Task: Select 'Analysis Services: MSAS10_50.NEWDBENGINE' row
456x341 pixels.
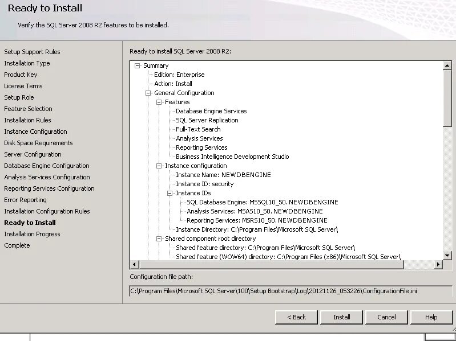Action: tap(255, 211)
